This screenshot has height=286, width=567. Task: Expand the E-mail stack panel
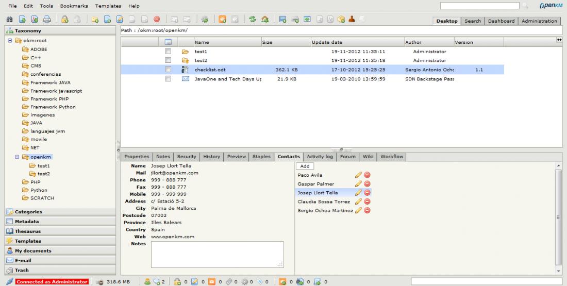click(60, 261)
